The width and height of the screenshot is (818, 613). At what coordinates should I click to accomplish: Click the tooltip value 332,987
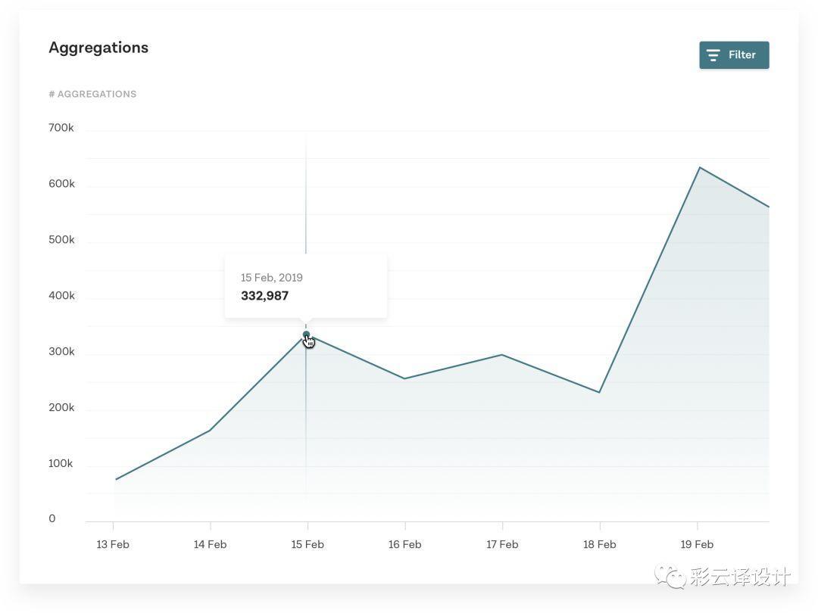pos(264,296)
